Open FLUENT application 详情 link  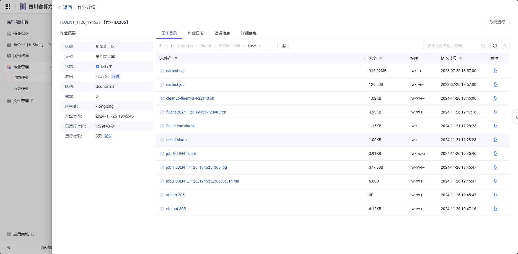click(116, 77)
